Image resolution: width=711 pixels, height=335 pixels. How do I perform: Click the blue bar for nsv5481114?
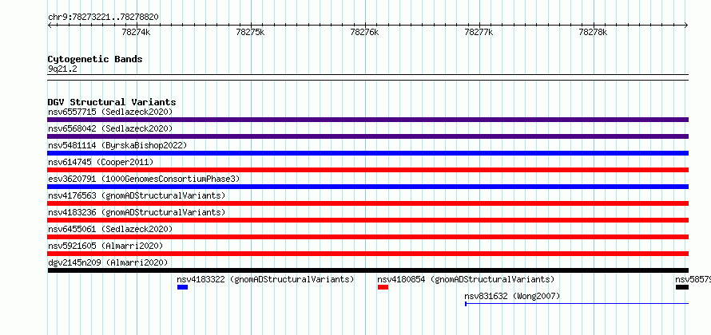click(x=367, y=153)
